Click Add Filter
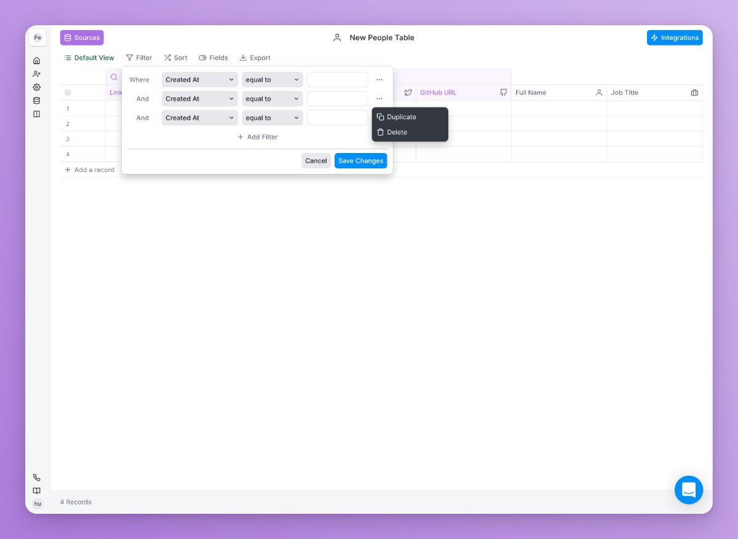Screen dimensions: 738x539 click(x=258, y=137)
